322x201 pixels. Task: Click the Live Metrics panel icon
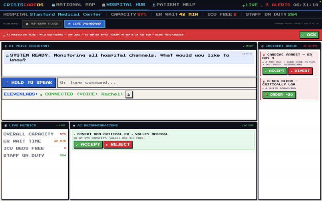click(6, 126)
